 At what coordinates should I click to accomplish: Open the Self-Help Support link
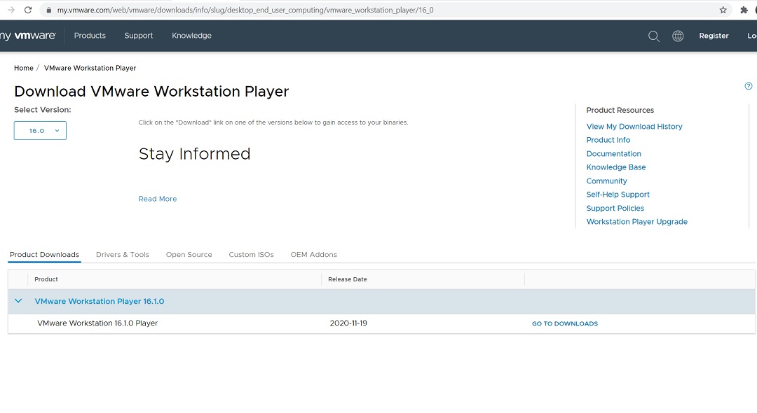point(618,194)
